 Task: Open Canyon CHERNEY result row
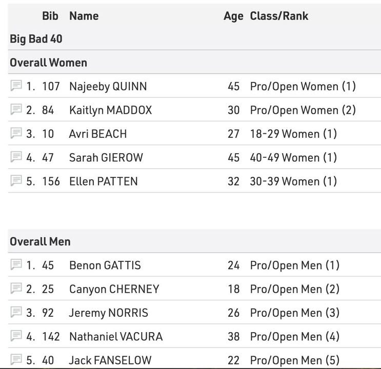194,289
